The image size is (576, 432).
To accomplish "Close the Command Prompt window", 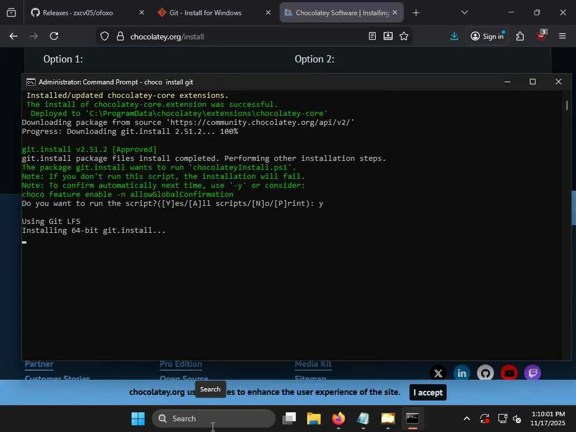I will point(559,82).
